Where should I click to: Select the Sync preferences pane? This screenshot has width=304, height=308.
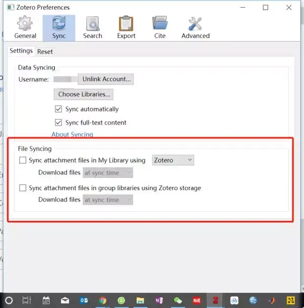coord(59,28)
